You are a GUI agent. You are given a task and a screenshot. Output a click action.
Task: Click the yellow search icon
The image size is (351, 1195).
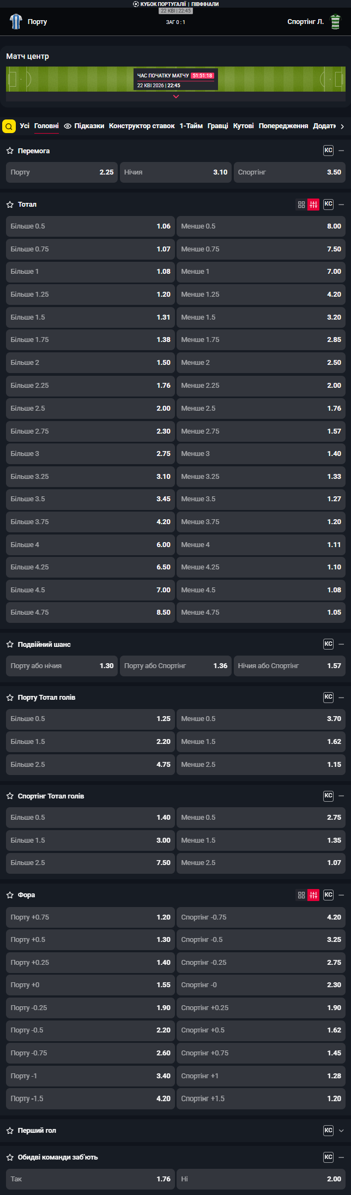9,127
